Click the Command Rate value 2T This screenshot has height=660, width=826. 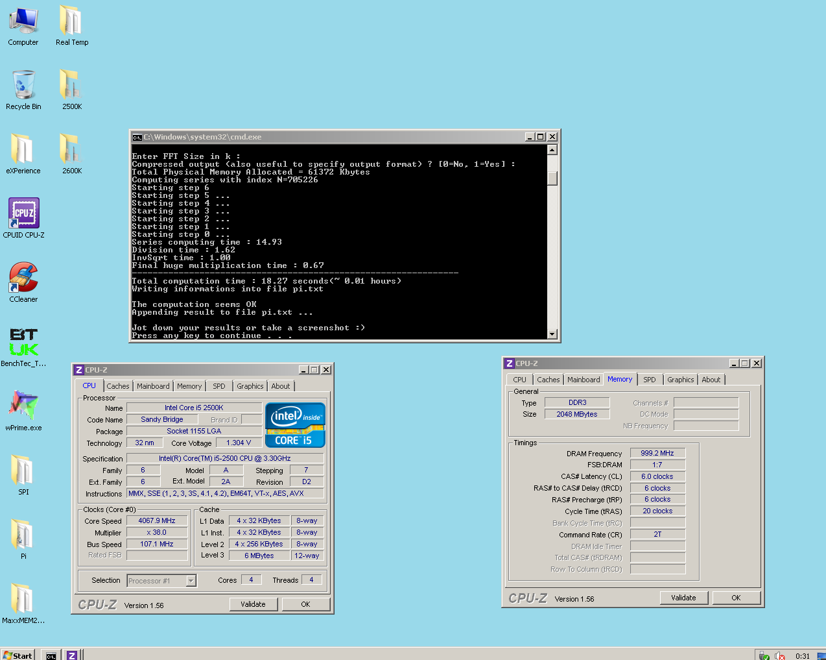point(657,534)
